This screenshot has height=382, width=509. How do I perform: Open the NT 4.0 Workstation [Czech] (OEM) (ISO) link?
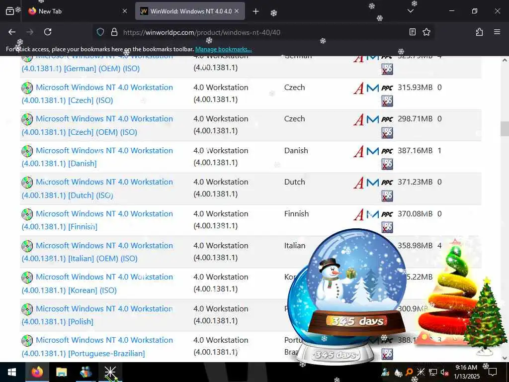(97, 125)
